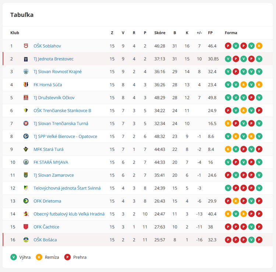Image resolution: width=276 pixels, height=272 pixels.
Task: Click the MFK Stará Turá crest icon
Action: [x=26, y=149]
